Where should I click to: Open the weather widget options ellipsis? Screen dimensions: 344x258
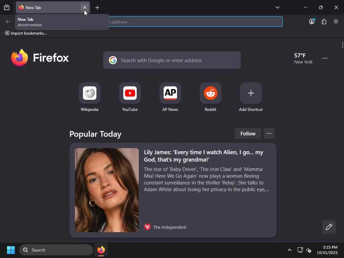pos(325,58)
